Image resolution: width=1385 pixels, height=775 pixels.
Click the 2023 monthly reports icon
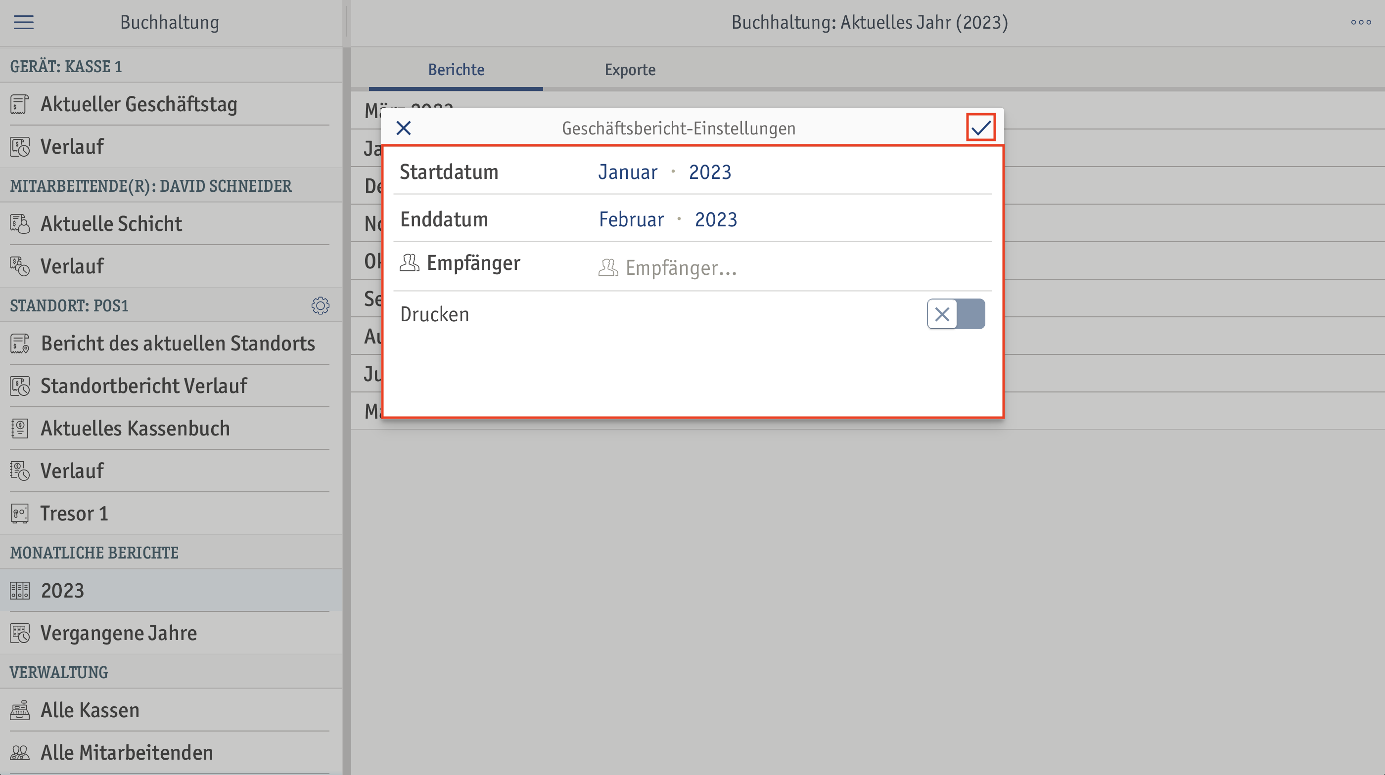pyautogui.click(x=20, y=590)
